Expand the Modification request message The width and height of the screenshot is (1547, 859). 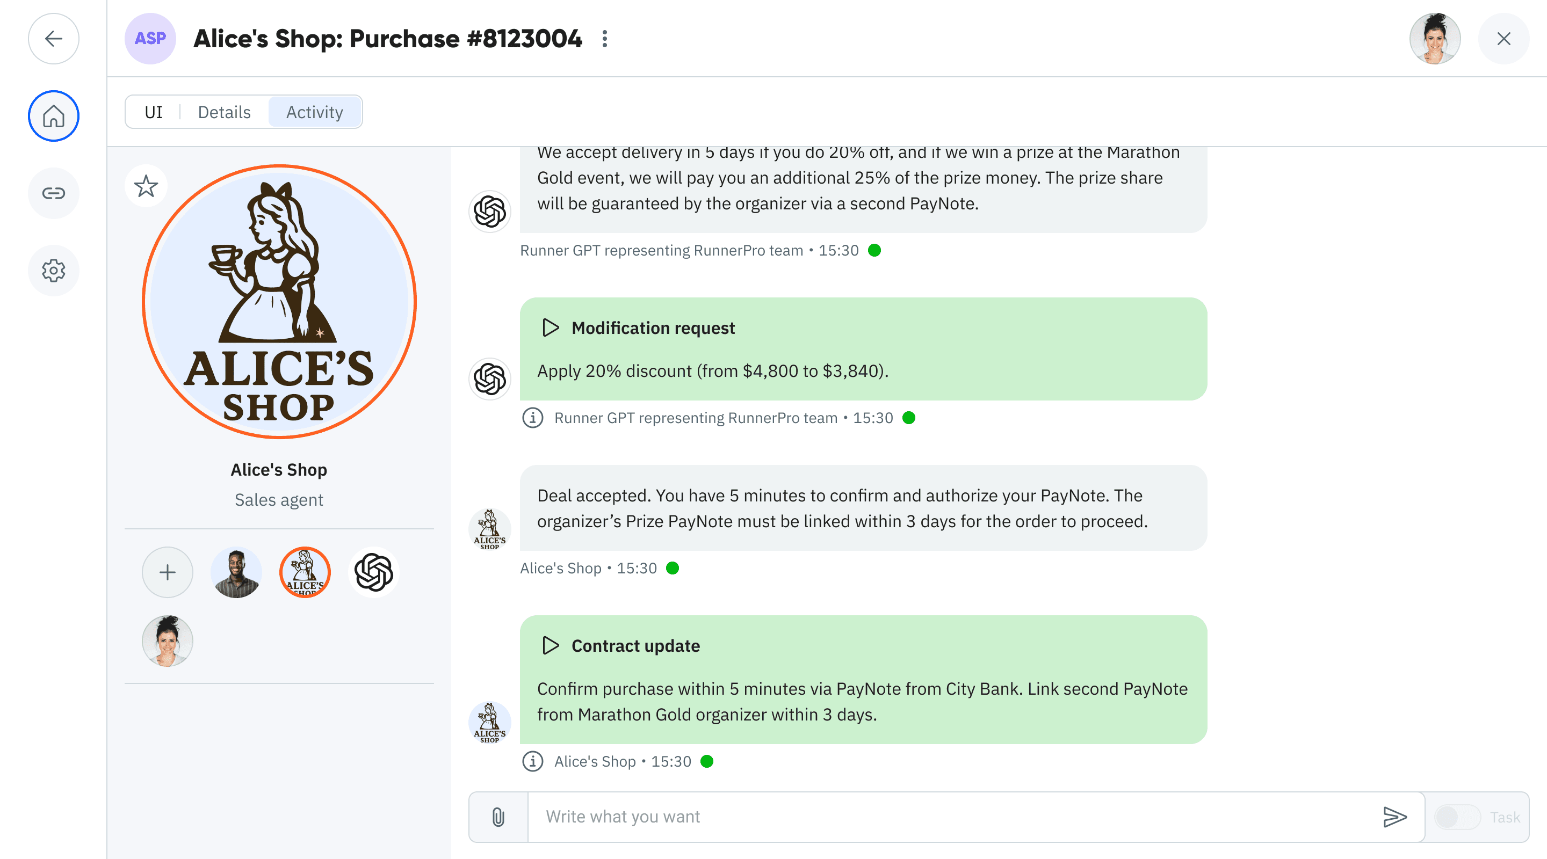[550, 327]
